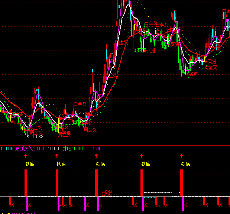Select the 井喷 indicator label
Screen dimensions: 230x214
(x=67, y=149)
